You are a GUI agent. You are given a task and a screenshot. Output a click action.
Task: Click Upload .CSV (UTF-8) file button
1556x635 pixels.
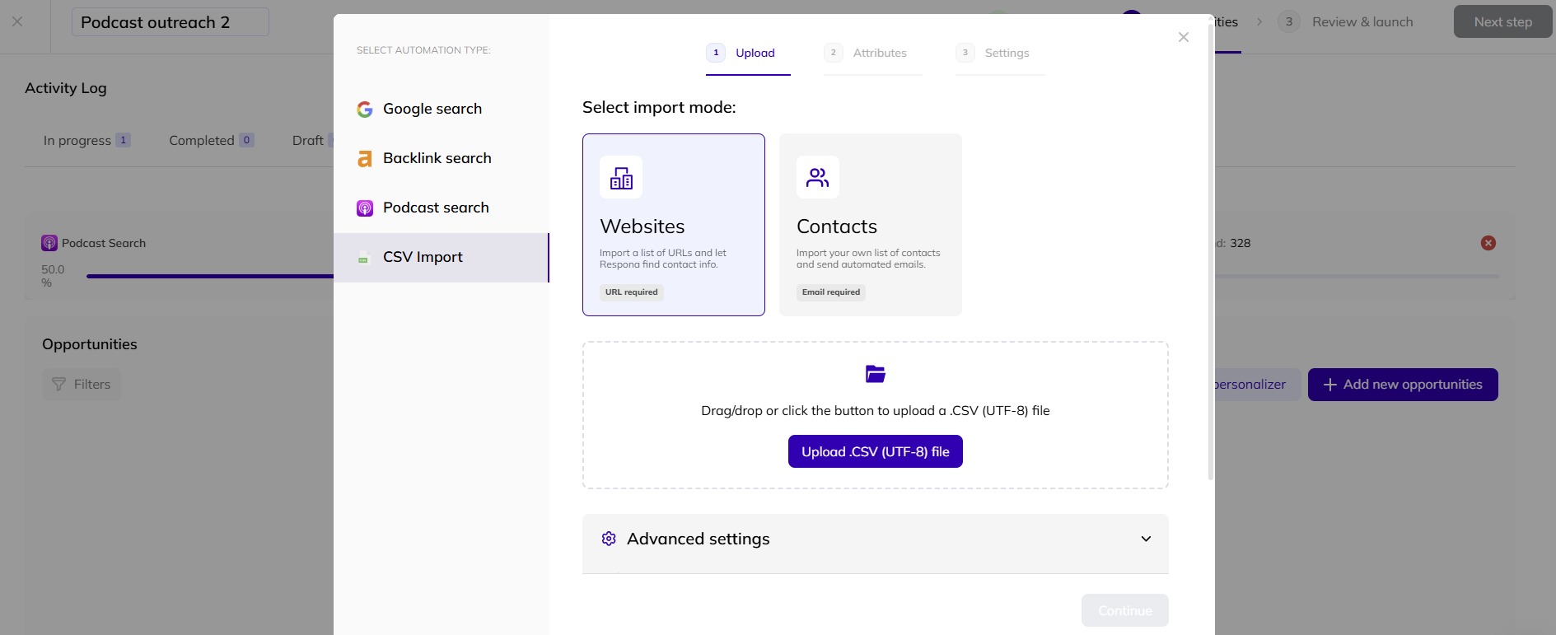tap(875, 451)
